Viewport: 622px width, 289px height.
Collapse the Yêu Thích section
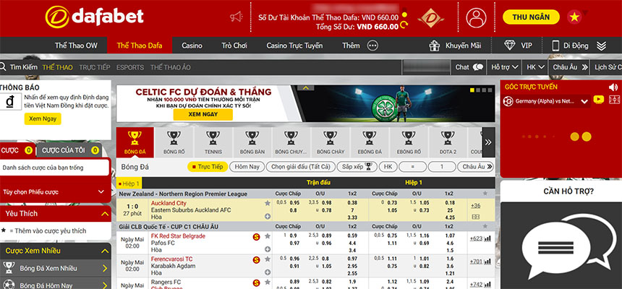click(101, 214)
